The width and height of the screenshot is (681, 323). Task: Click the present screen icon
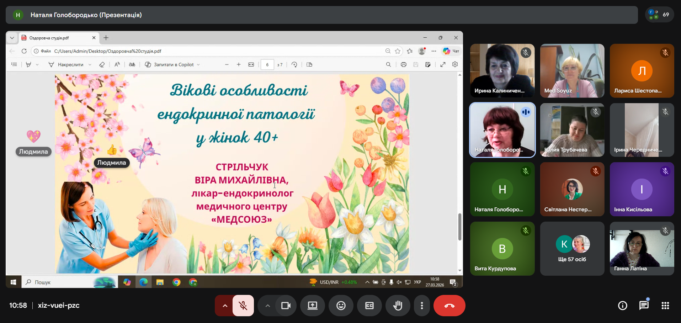click(x=312, y=306)
